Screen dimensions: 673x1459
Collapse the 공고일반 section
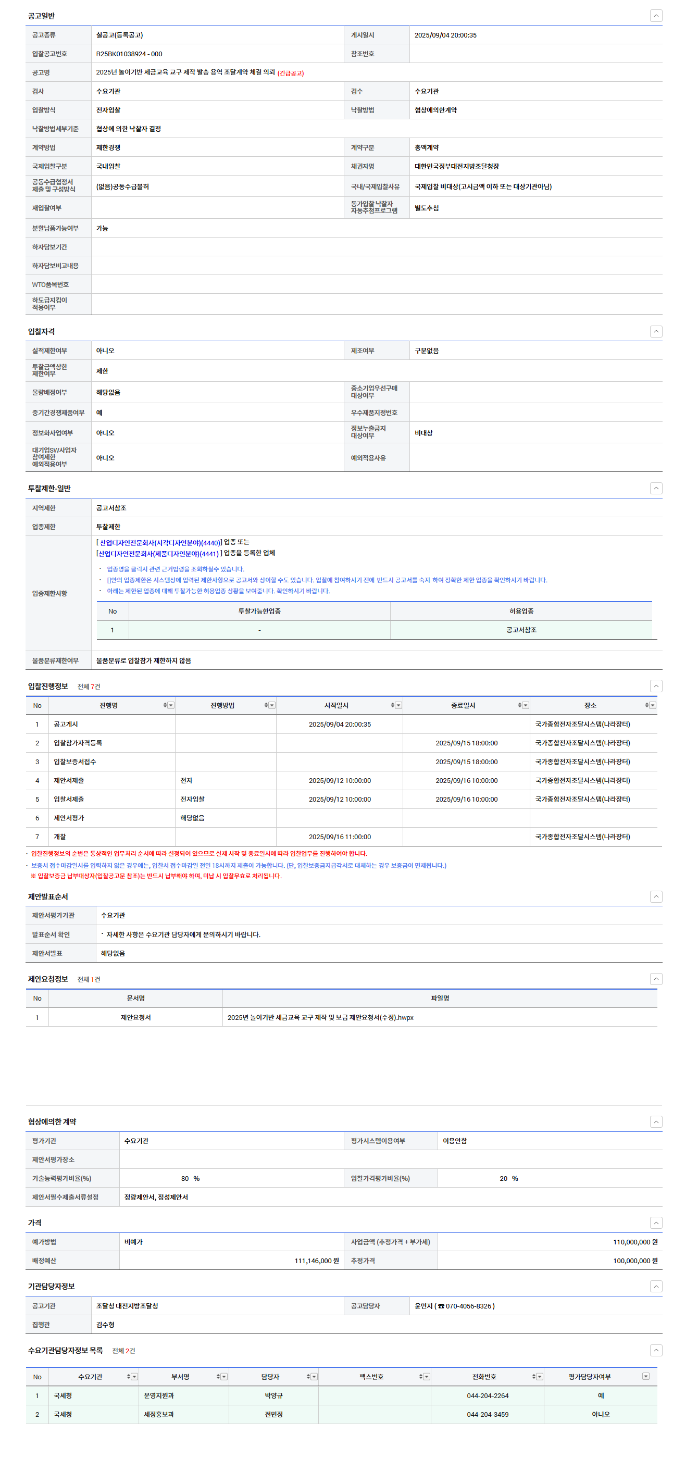pos(655,16)
